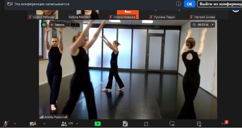Click the clock icon in the timer box

pos(194,25)
